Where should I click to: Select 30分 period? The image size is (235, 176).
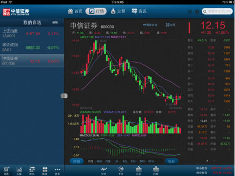(x=142, y=161)
